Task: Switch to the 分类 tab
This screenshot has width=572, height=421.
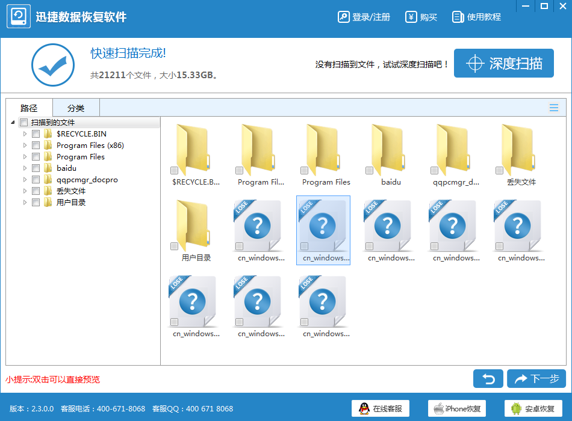Action: pos(76,108)
